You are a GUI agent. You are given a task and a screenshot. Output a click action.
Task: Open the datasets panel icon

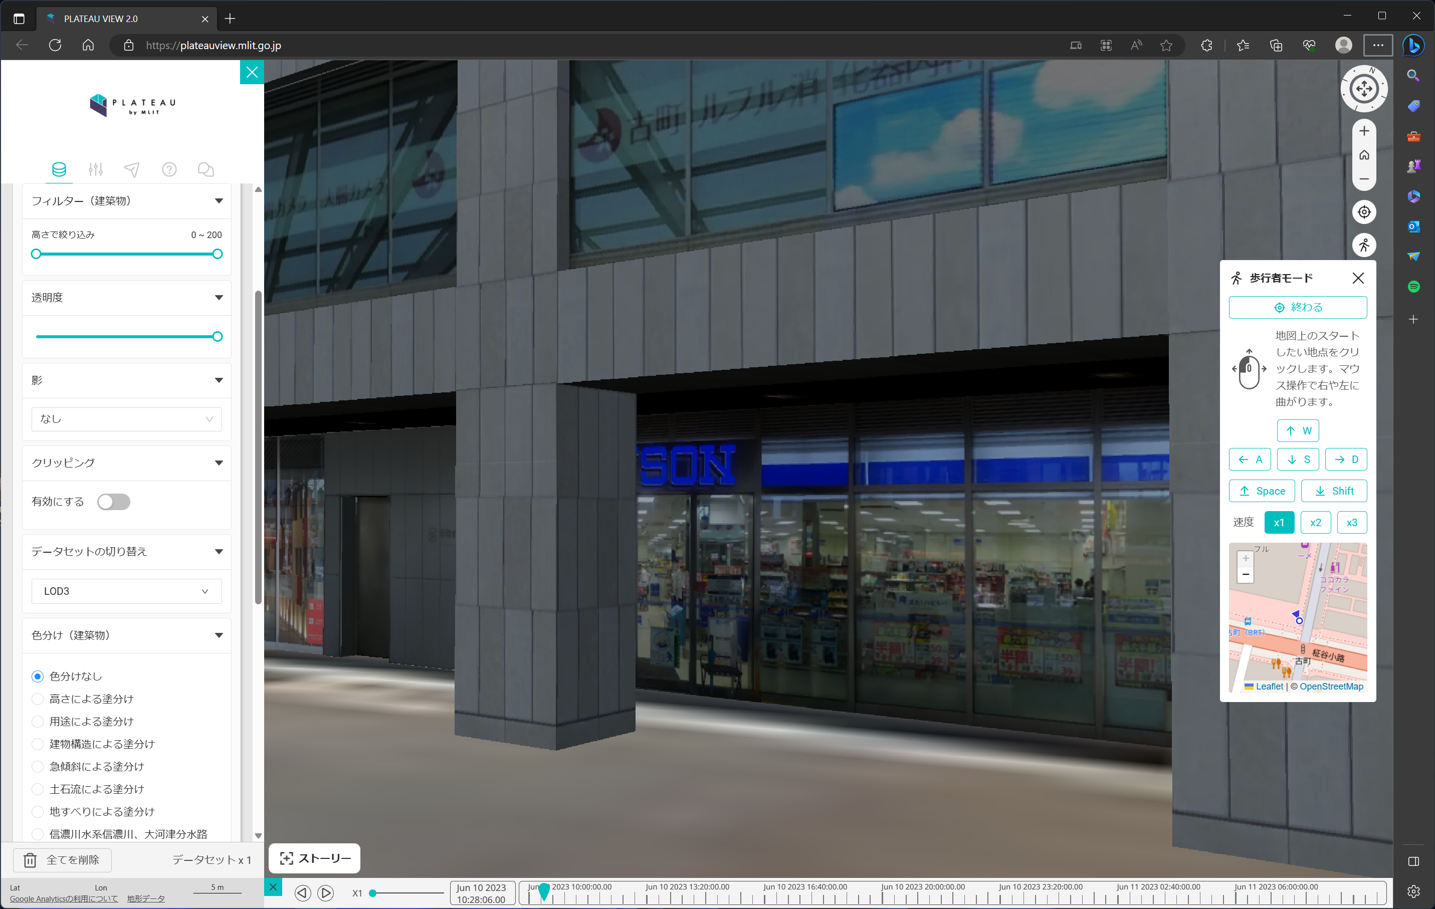click(x=59, y=170)
